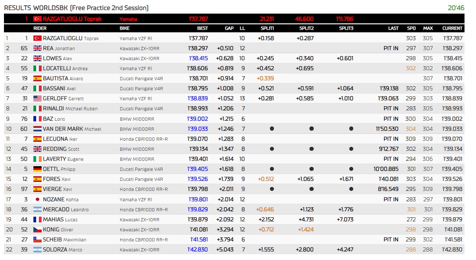This screenshot has width=476, height=260.
Task: Click BAUTISTA's orange split +0.339
Action: [x=265, y=78]
